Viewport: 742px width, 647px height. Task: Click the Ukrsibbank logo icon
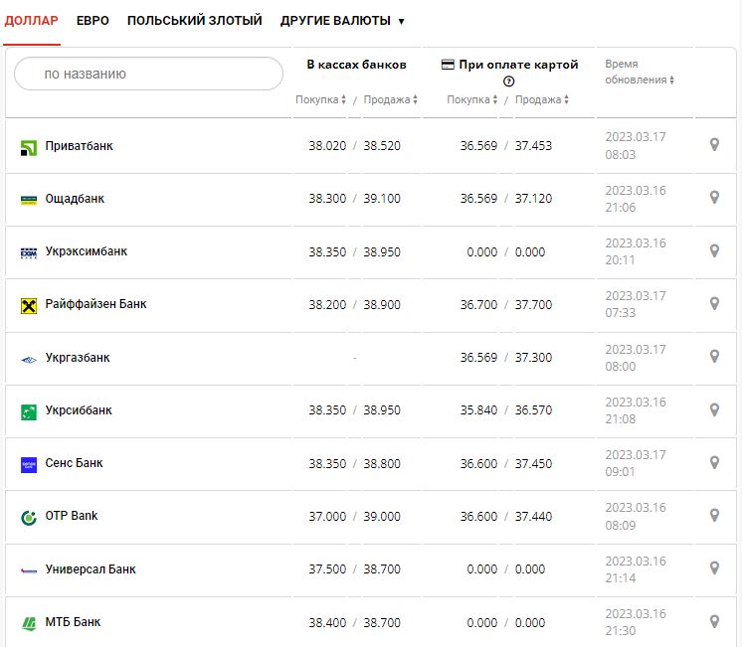click(x=28, y=411)
